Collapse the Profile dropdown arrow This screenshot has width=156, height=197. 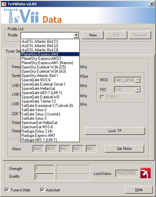point(76,35)
